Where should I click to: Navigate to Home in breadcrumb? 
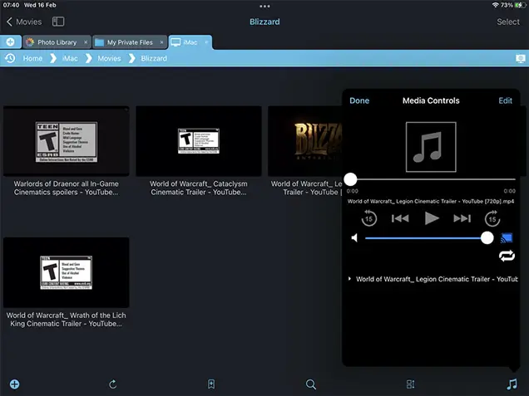(32, 59)
